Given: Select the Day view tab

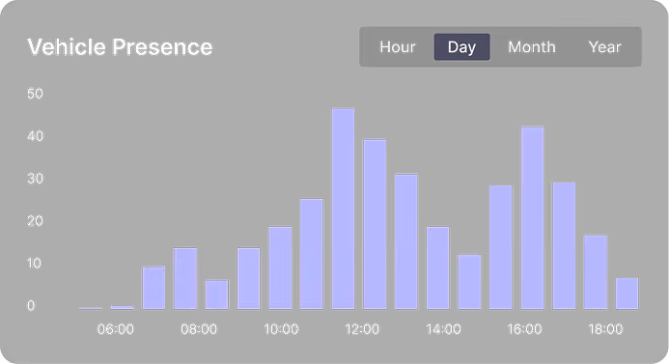Looking at the screenshot, I should pos(461,47).
